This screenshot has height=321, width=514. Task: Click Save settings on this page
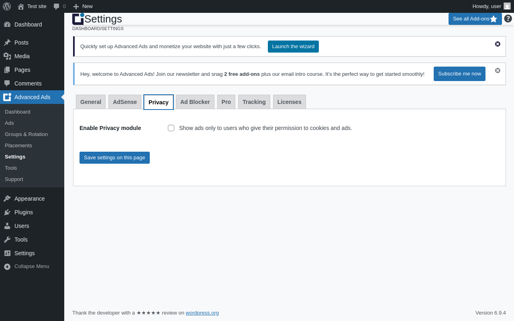[x=114, y=158]
